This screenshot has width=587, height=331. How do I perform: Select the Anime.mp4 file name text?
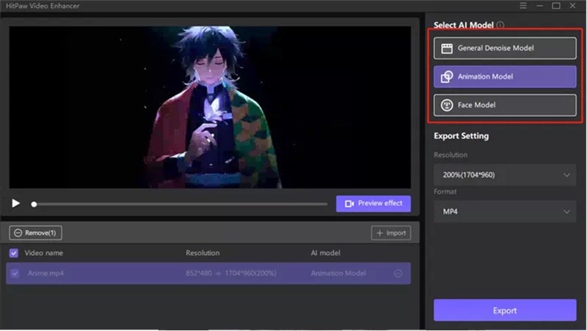tap(45, 273)
